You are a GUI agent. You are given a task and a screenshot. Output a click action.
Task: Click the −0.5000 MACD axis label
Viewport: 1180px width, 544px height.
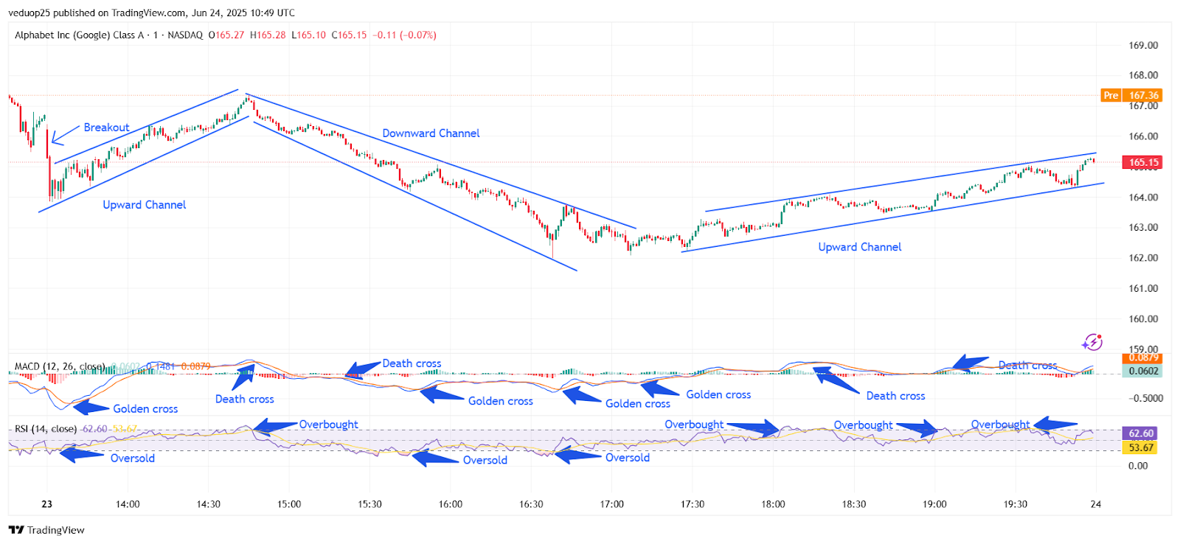[1145, 398]
